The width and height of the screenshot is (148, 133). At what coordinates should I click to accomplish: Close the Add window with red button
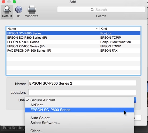point(4,2)
